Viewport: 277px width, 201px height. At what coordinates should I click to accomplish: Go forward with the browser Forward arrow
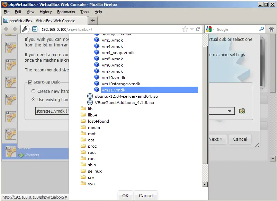(x=15, y=29)
